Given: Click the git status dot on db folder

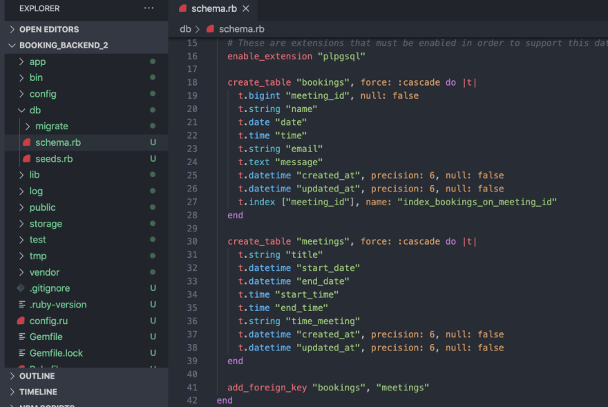Looking at the screenshot, I should tap(153, 110).
